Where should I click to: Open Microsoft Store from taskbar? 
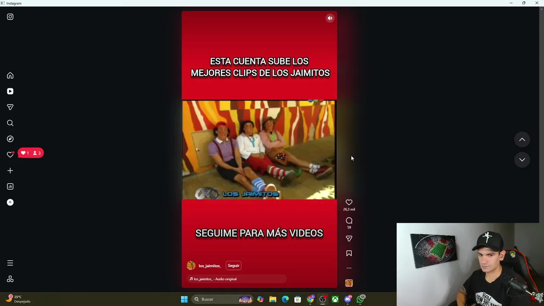297,299
